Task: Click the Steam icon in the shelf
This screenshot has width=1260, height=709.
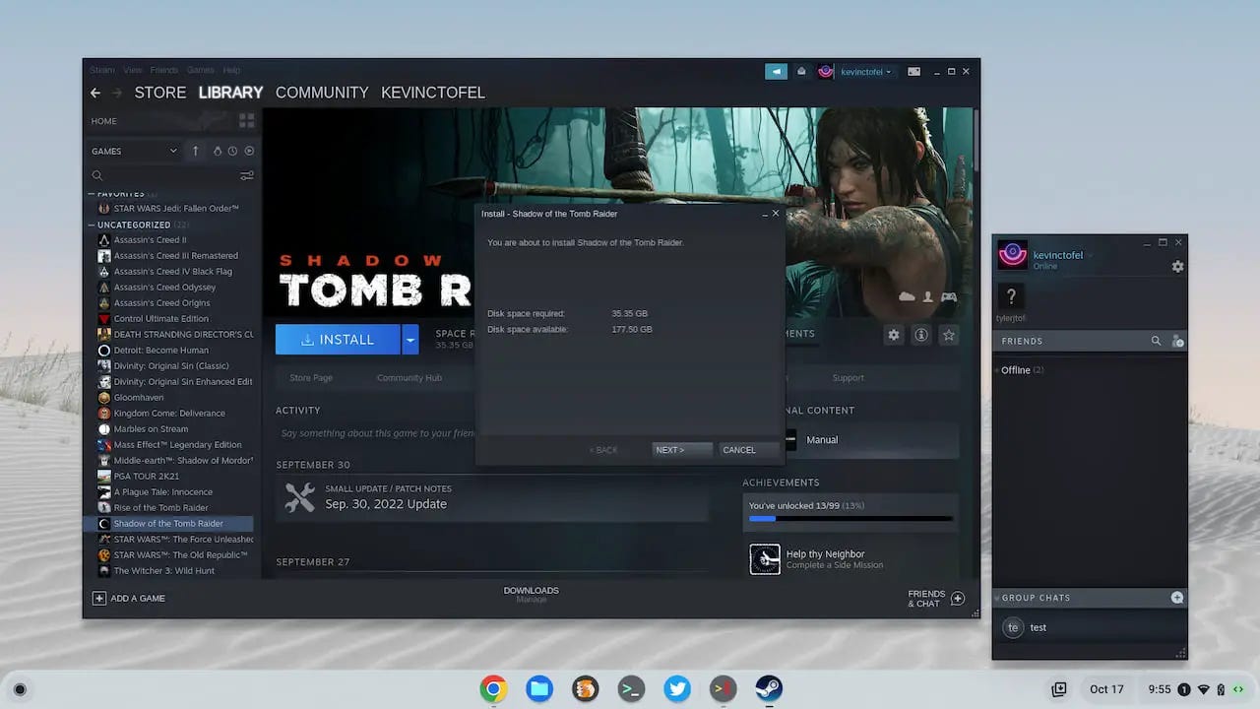Action: [x=769, y=689]
